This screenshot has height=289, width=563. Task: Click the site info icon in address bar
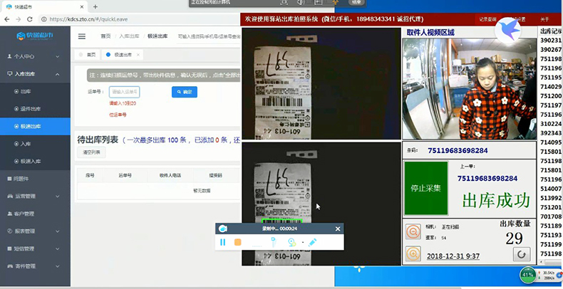pos(43,19)
